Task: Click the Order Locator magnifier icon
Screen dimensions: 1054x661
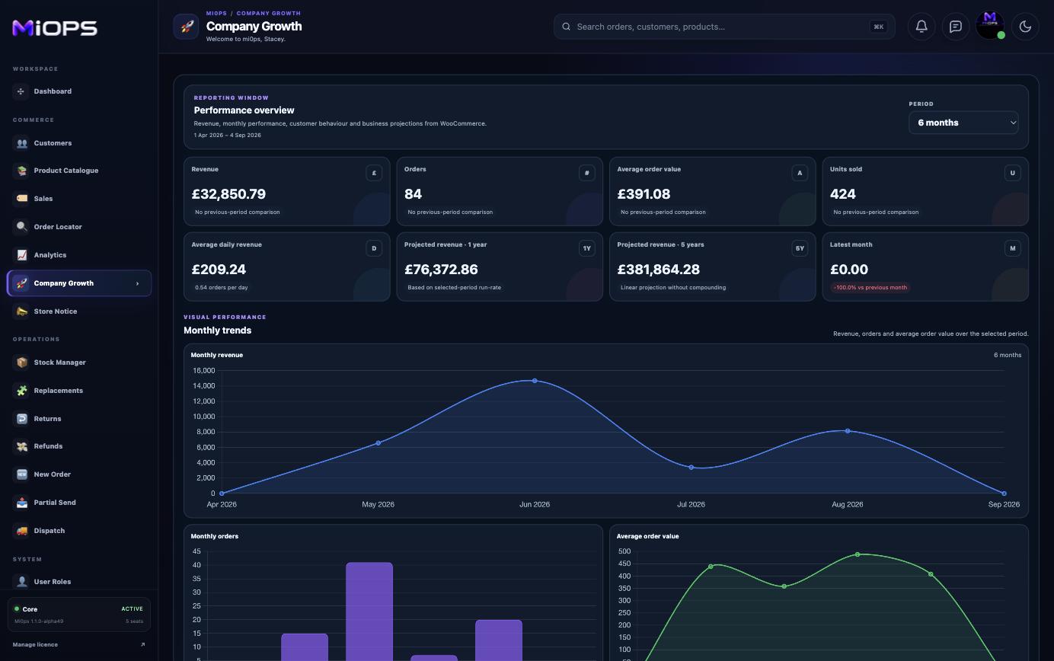Action: pyautogui.click(x=21, y=227)
